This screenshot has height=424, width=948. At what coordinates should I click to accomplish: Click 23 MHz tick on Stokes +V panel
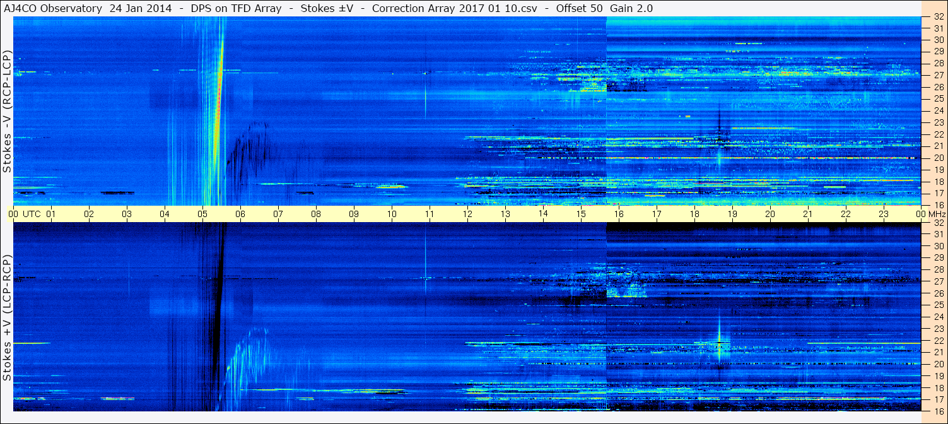tap(938, 329)
